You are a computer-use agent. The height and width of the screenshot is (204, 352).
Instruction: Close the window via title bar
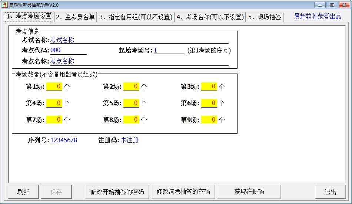(344, 5)
